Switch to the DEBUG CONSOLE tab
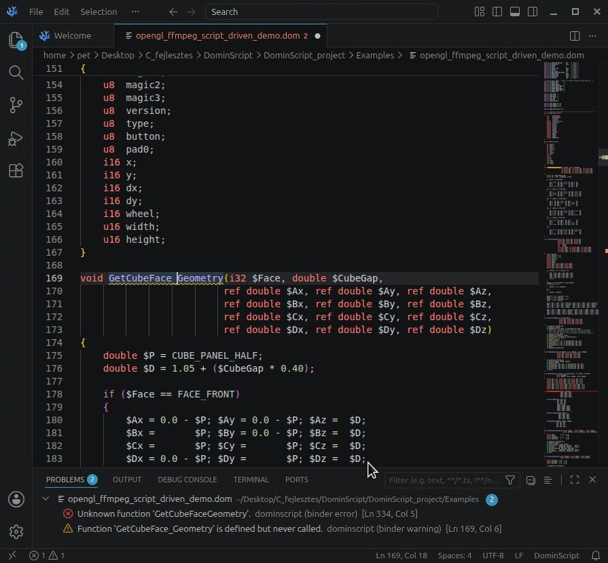This screenshot has width=608, height=563. pos(187,480)
